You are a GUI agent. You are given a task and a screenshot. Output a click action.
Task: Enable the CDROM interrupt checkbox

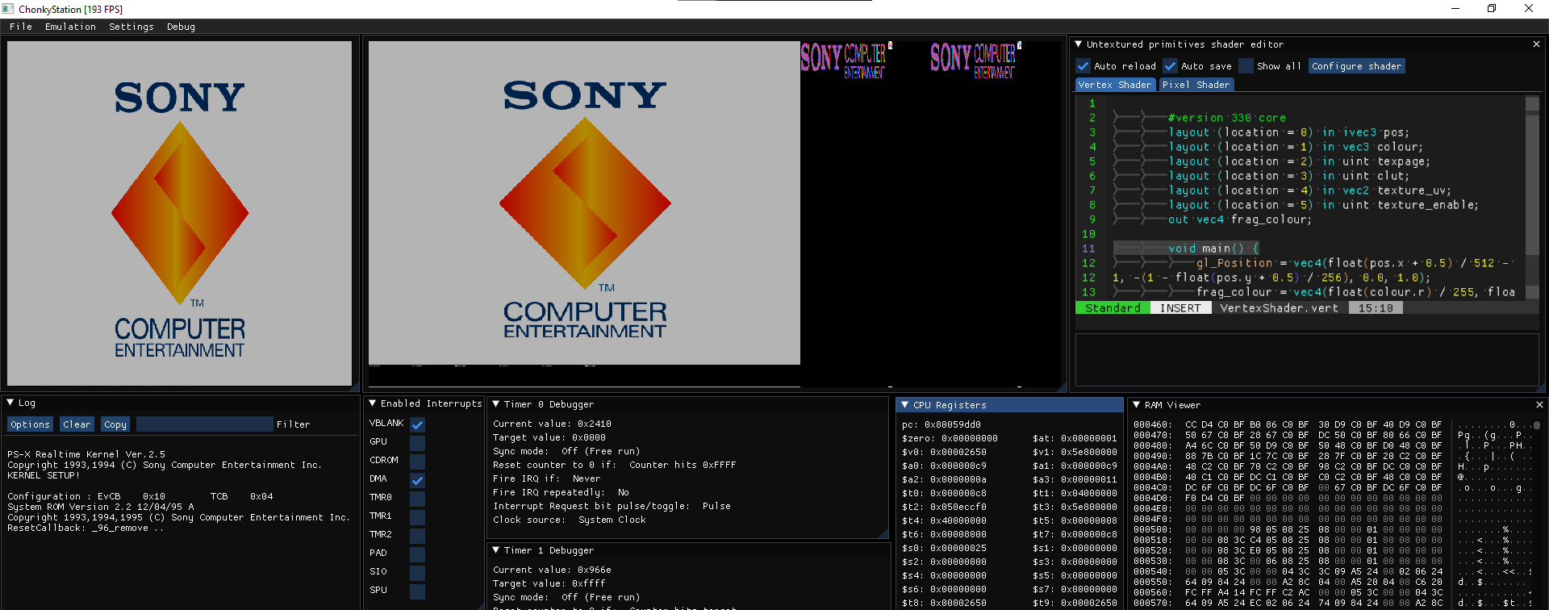tap(417, 462)
